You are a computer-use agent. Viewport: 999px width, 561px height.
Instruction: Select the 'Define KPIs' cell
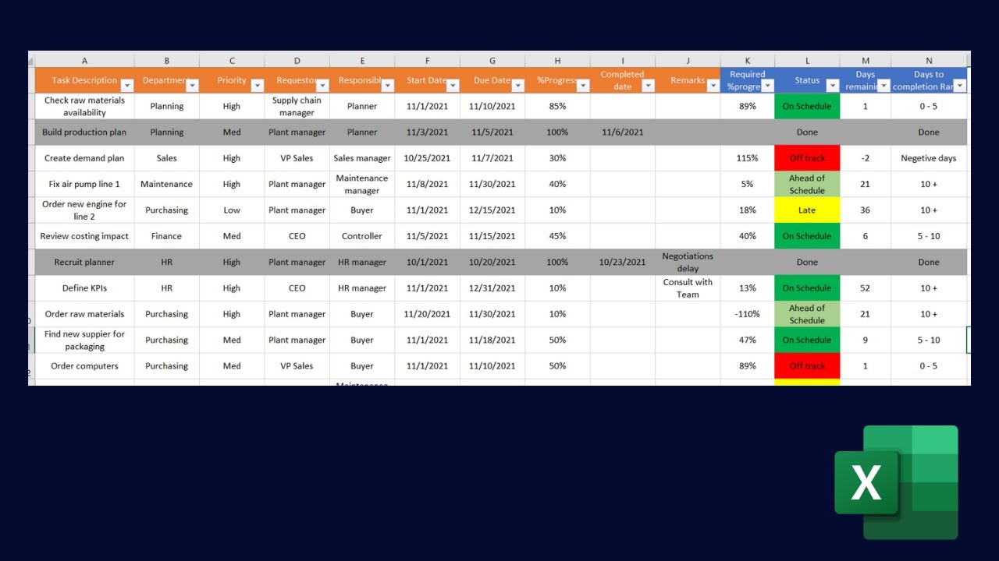(x=84, y=288)
